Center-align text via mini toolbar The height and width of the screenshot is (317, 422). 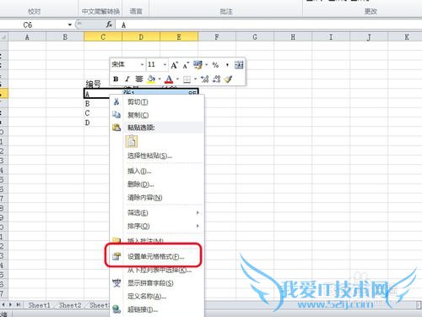coord(139,79)
